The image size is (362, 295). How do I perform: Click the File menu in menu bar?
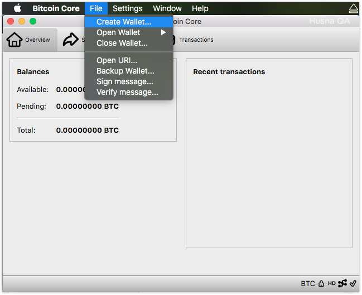pos(96,8)
